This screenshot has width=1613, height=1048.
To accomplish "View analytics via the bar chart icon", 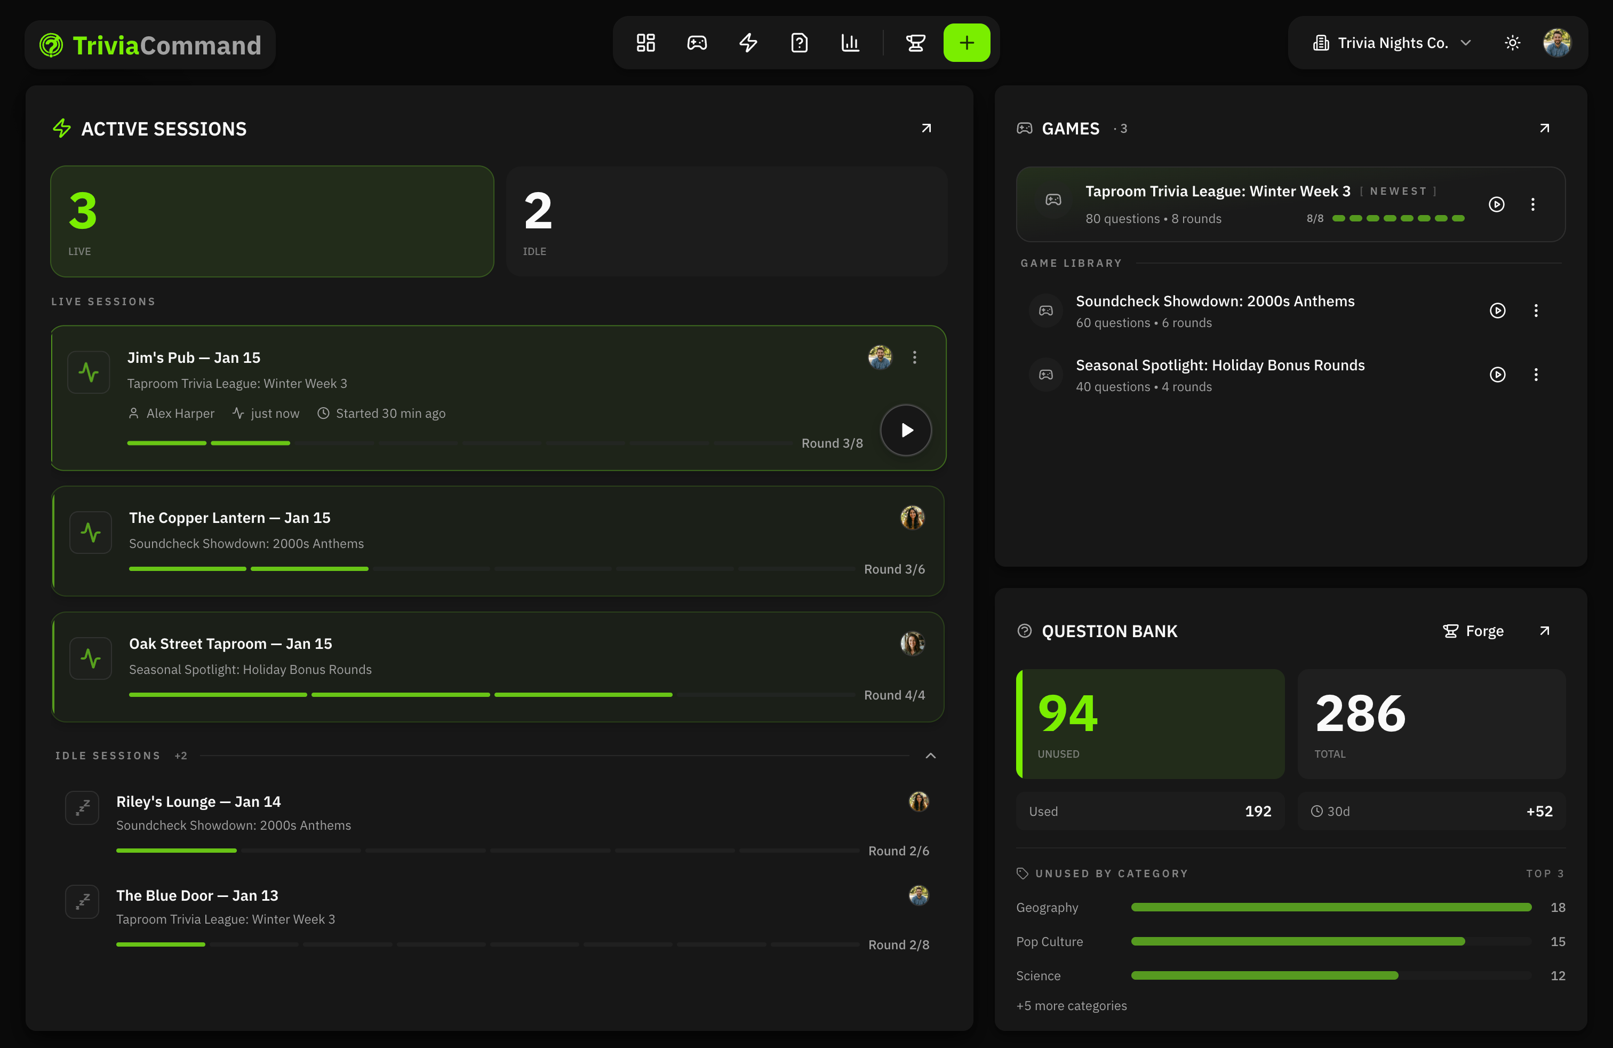I will tap(851, 42).
